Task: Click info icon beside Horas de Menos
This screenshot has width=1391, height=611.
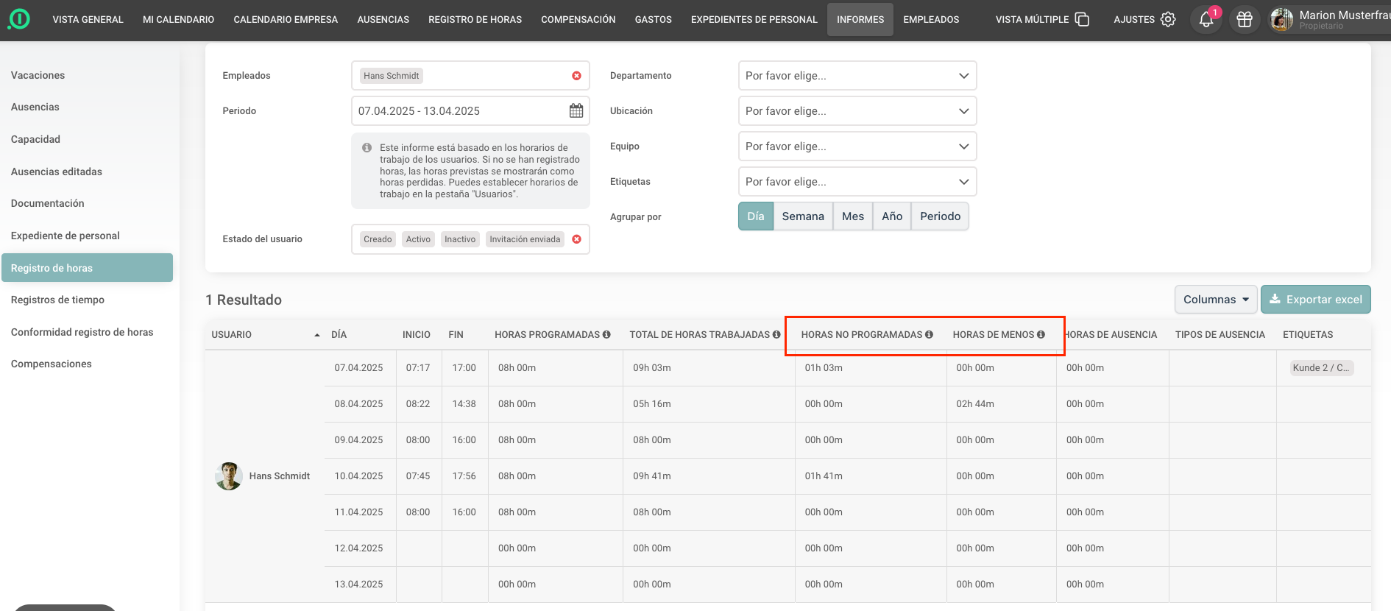Action: [1041, 335]
